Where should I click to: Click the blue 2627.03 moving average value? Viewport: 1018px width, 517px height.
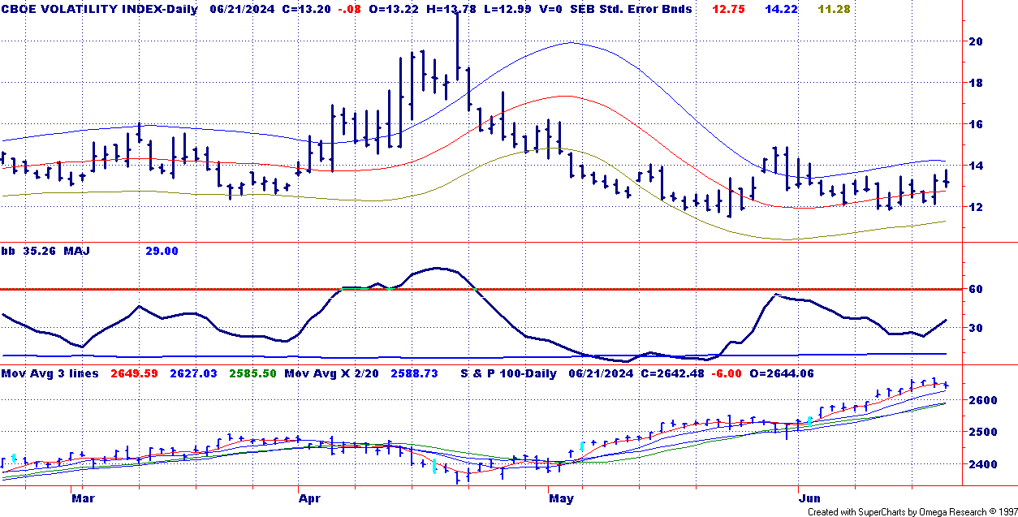point(192,373)
